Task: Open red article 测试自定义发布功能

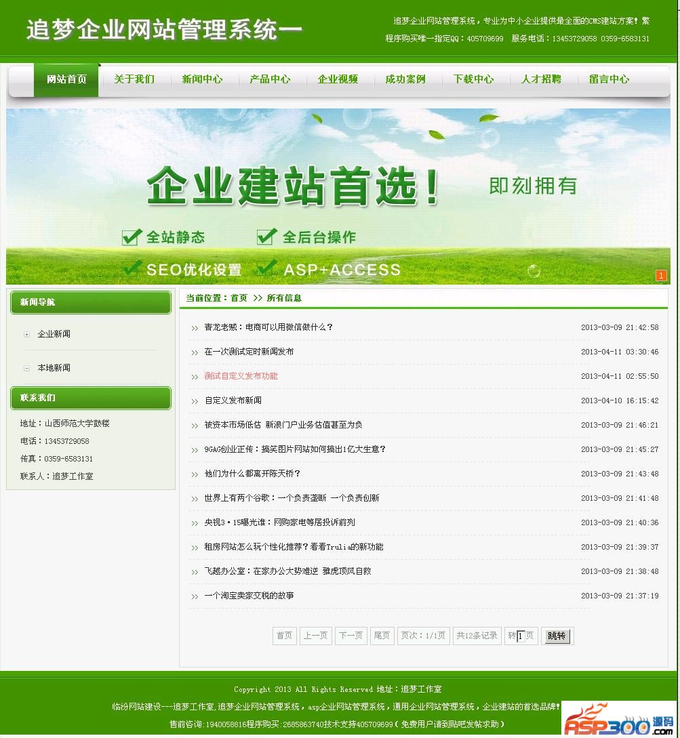Action: (x=241, y=376)
